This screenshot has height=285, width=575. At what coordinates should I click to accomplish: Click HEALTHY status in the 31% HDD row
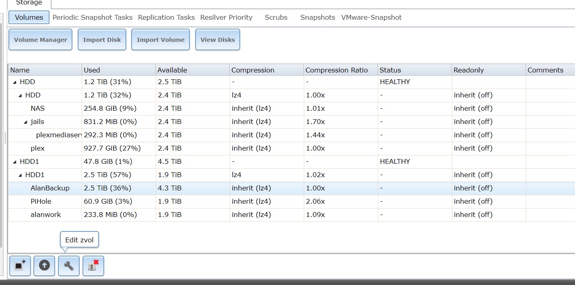coord(395,82)
